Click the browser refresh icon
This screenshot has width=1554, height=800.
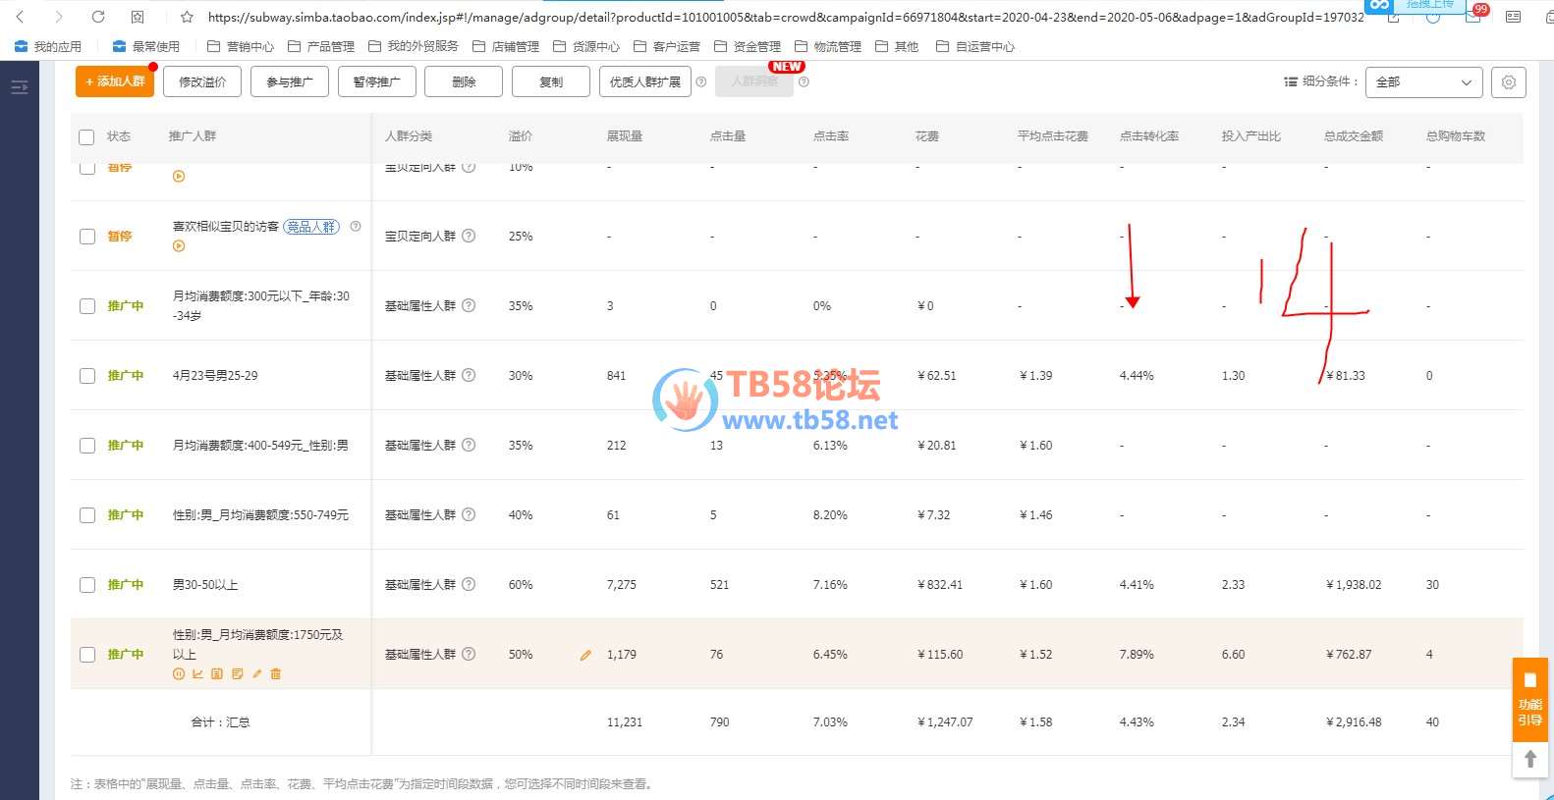[x=98, y=17]
